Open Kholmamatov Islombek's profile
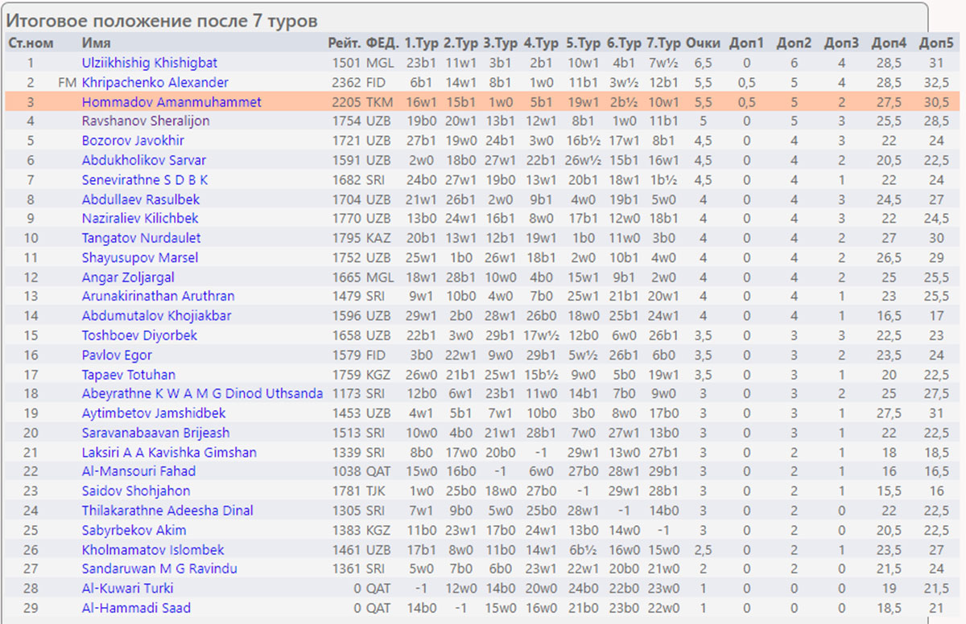Image resolution: width=966 pixels, height=624 pixels. (x=153, y=550)
